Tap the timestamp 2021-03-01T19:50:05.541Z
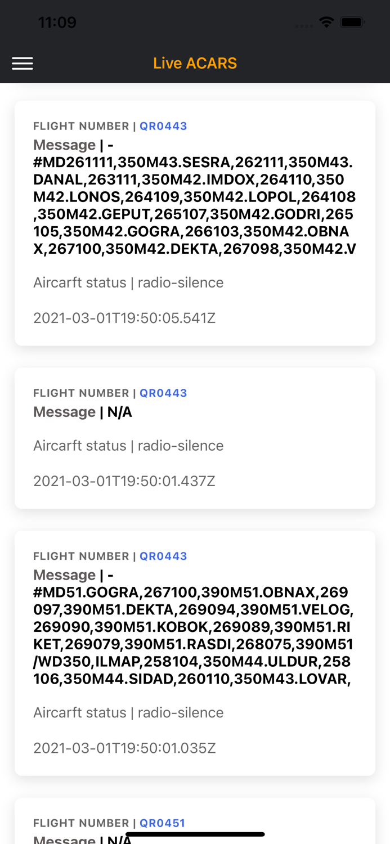This screenshot has height=844, width=390. click(x=124, y=318)
